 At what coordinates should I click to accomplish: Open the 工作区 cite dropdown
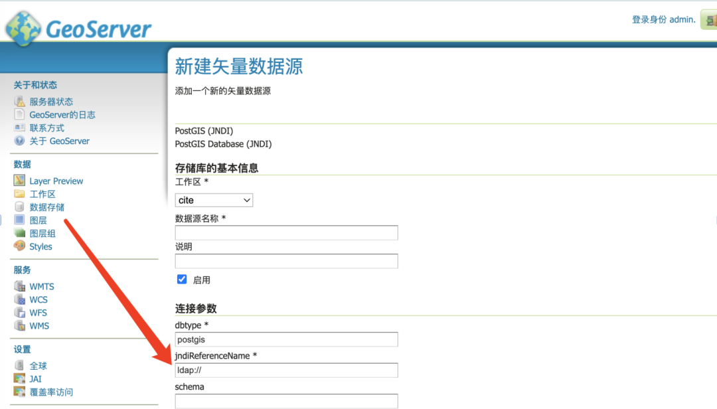point(214,200)
